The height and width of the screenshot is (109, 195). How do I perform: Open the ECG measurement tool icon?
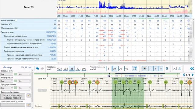pyautogui.click(x=134, y=69)
